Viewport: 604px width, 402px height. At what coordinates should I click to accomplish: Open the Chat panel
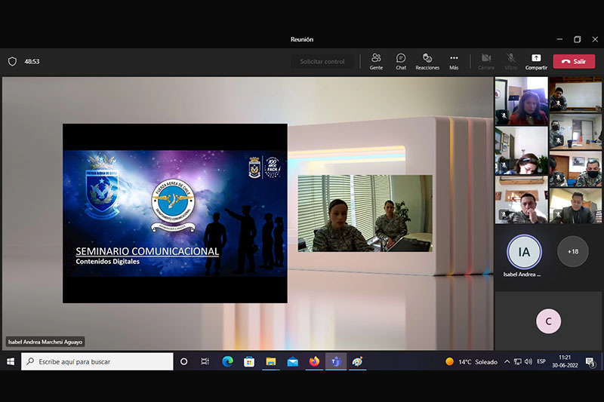point(401,62)
